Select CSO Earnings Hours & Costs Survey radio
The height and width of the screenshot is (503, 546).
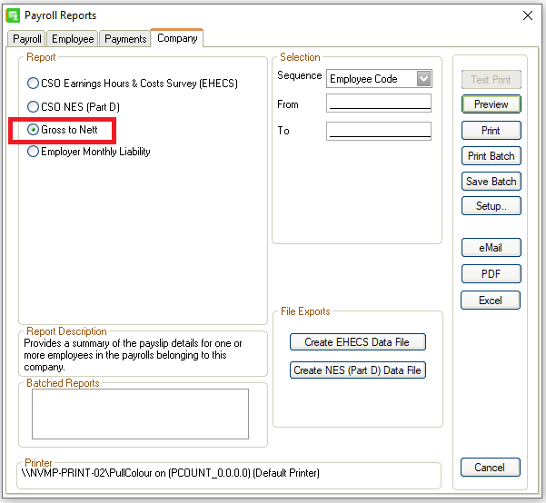[34, 83]
